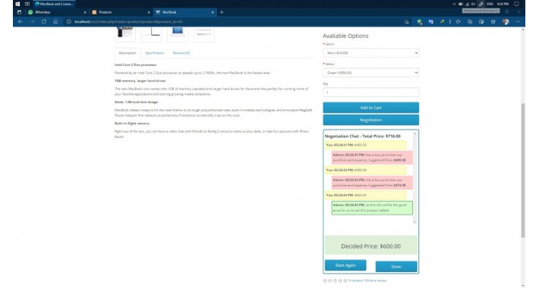Open a new browser tab
The height and width of the screenshot is (288, 539).
(x=222, y=12)
